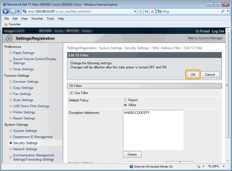Click inside the Bing search box
Screen dimensions: 232x171
click(x=191, y=11)
